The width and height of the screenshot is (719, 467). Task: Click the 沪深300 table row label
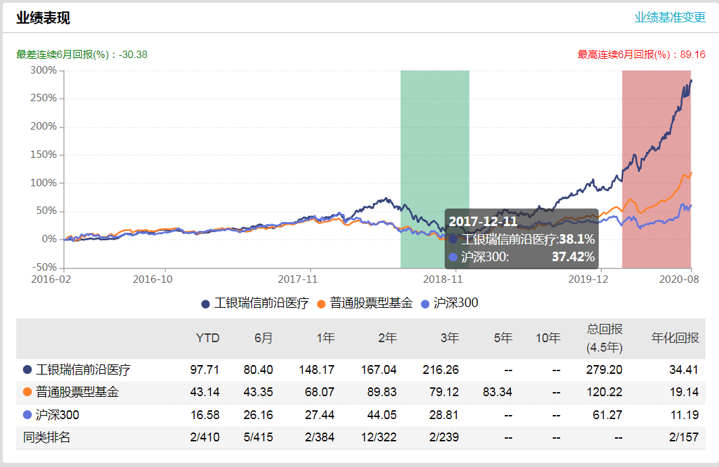coord(57,415)
